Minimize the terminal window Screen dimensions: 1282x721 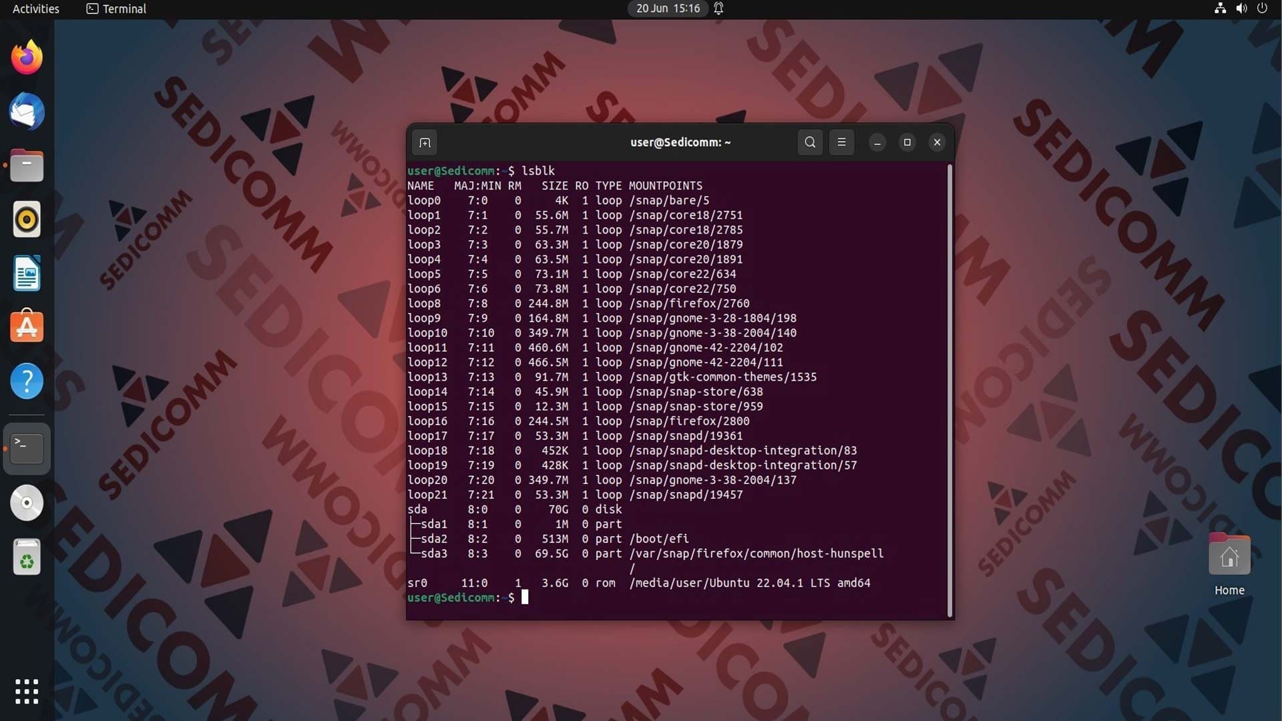click(877, 142)
